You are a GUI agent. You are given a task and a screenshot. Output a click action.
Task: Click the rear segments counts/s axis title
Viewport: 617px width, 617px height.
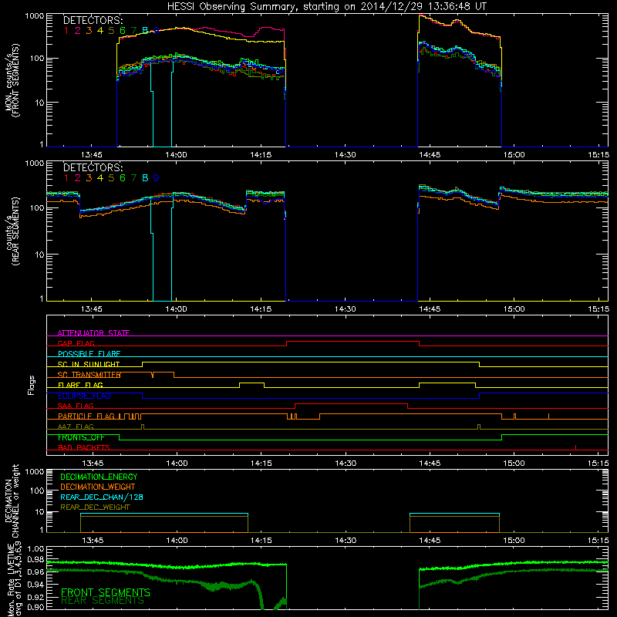12,231
